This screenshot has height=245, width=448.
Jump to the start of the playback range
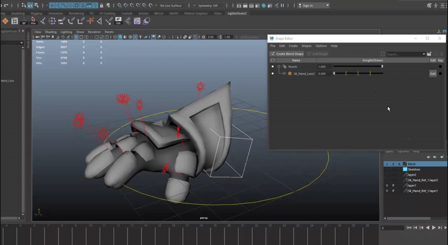coord(409,228)
